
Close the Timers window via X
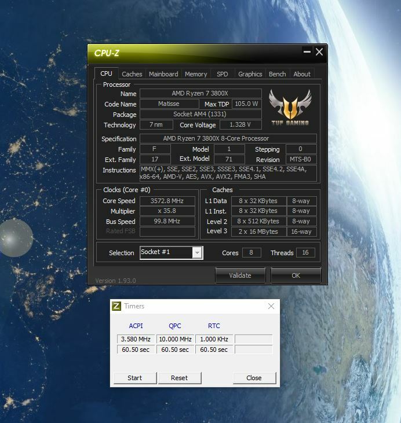click(x=271, y=306)
